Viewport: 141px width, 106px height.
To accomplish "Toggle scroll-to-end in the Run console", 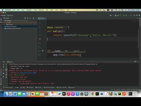I will click(x=6, y=72).
